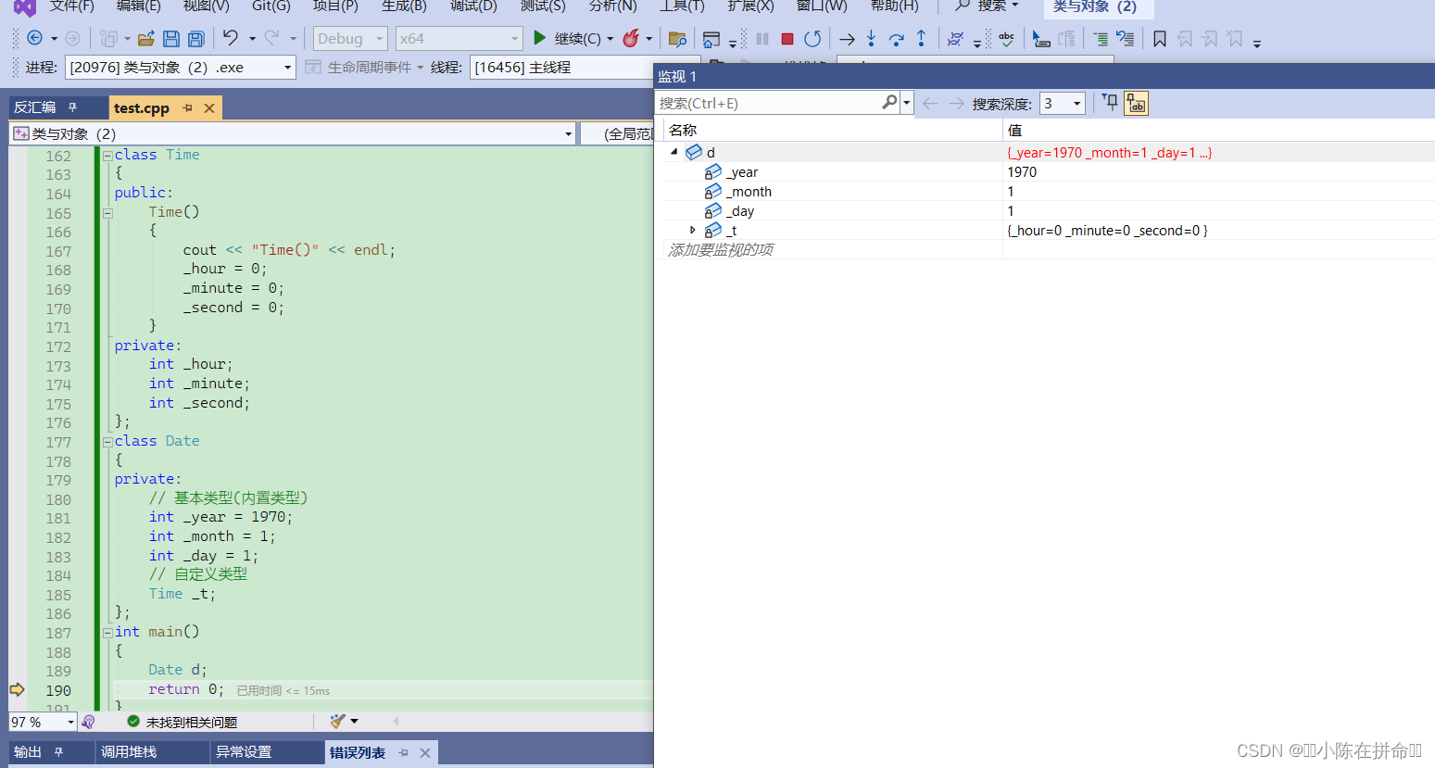Click the magnifier icon in watch search box

pyautogui.click(x=889, y=102)
